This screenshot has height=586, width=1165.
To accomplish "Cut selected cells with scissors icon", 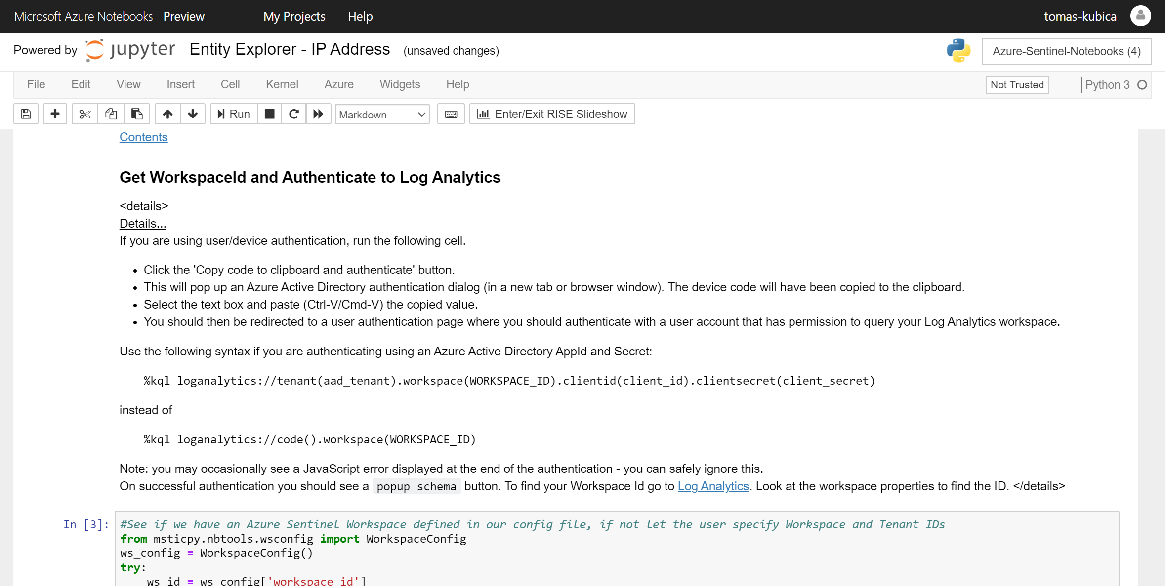I will click(x=85, y=114).
